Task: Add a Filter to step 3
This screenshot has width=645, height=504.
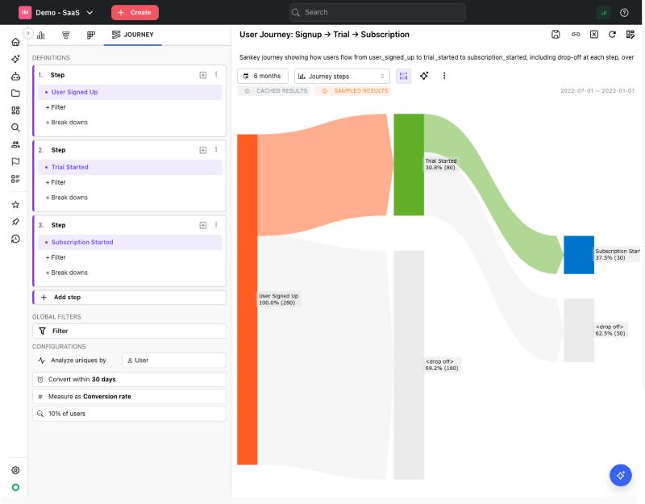Action: coord(56,257)
